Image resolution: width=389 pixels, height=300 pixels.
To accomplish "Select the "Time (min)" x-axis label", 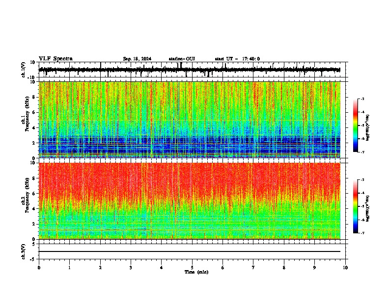I will (196, 272).
